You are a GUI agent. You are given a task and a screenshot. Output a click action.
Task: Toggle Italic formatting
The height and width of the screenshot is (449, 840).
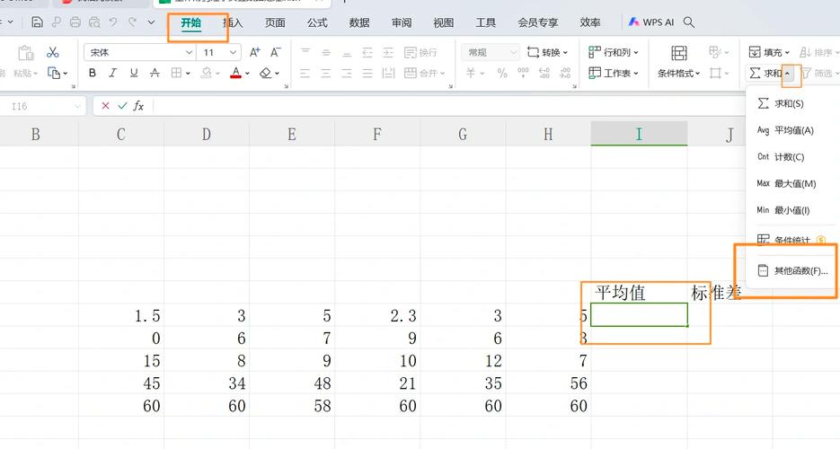coord(113,73)
